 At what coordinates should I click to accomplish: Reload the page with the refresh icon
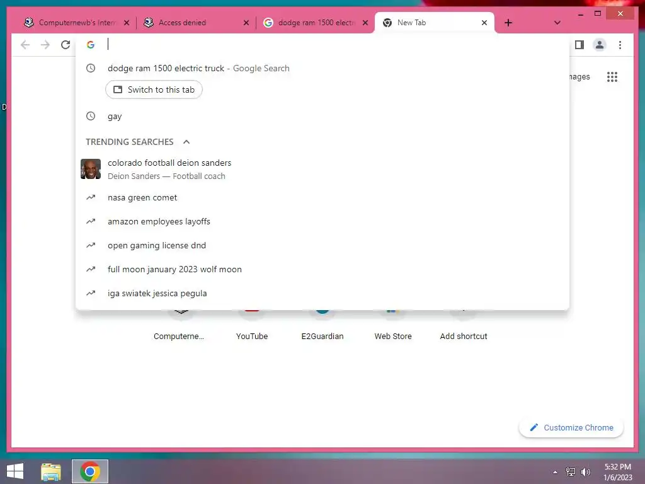pos(66,45)
